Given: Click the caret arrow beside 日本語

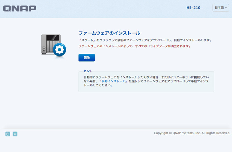Looking at the screenshot, I should click(x=226, y=8).
